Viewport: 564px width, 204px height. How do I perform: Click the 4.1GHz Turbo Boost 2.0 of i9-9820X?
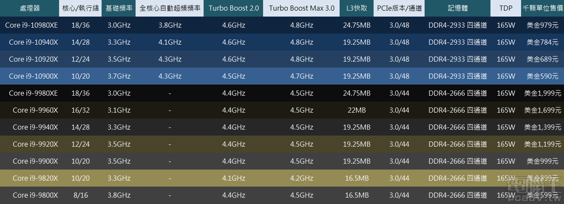click(x=233, y=178)
